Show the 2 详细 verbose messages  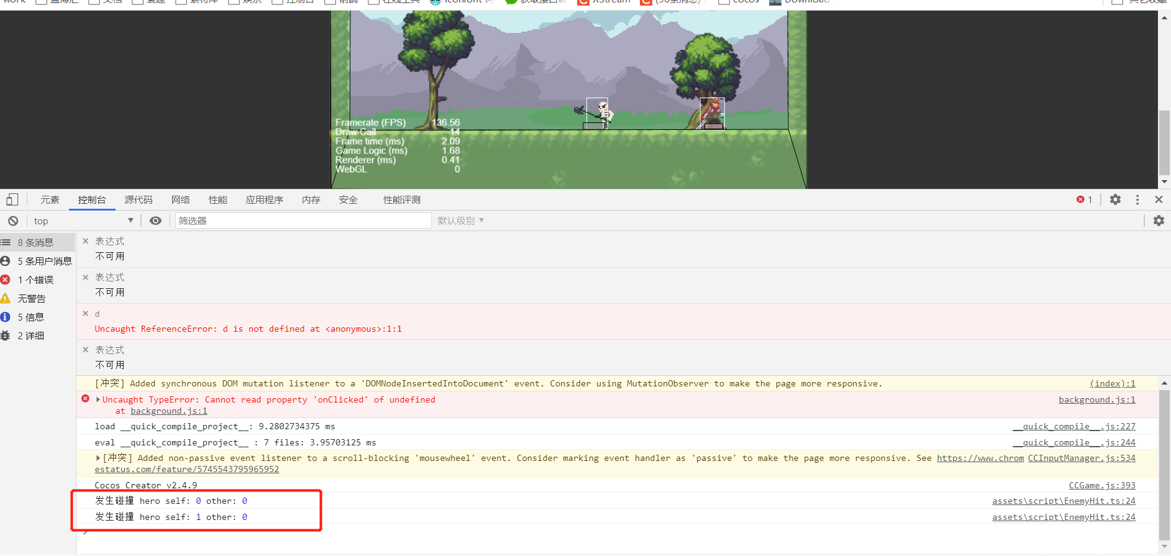(37, 335)
